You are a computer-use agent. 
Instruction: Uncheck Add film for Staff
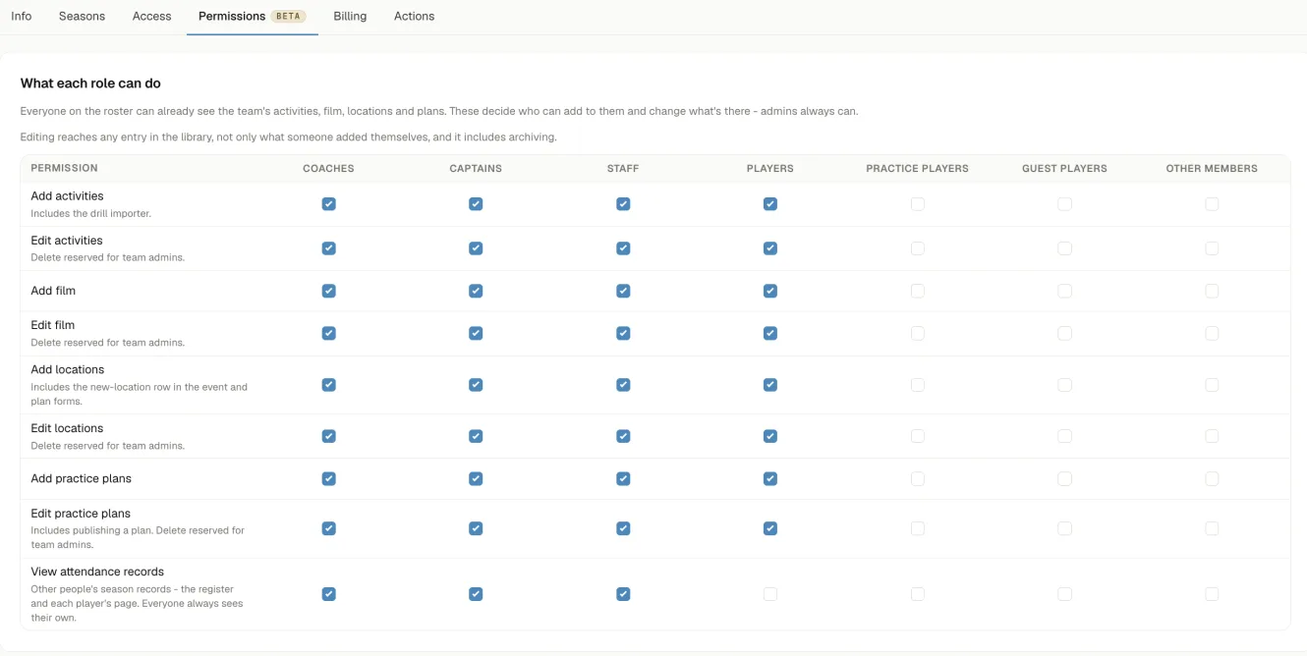pyautogui.click(x=623, y=291)
